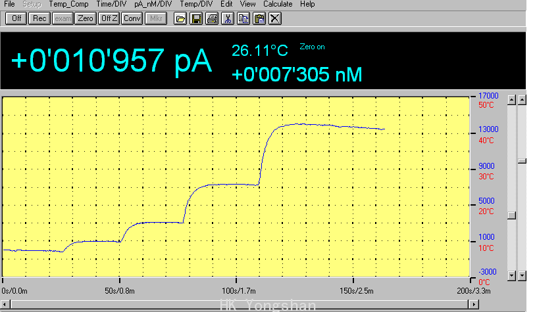This screenshot has width=535, height=312.
Task: Toggle the Rec recording button
Action: tap(39, 18)
